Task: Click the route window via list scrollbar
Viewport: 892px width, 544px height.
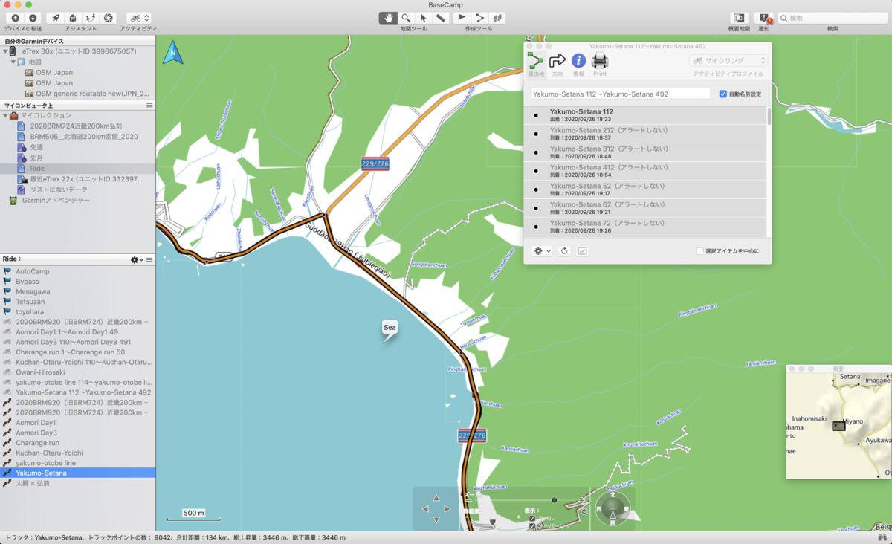Action: coord(769,117)
